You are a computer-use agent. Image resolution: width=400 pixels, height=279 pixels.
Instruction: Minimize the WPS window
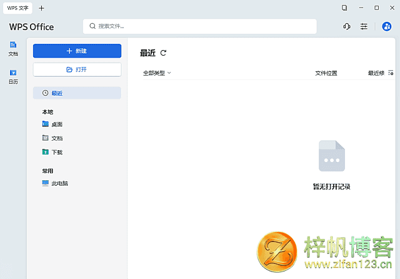point(361,8)
